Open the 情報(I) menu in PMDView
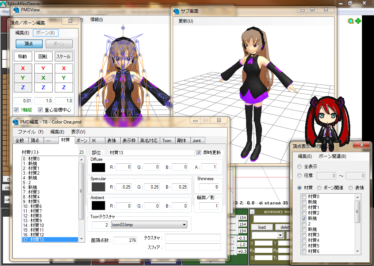 pyautogui.click(x=96, y=20)
